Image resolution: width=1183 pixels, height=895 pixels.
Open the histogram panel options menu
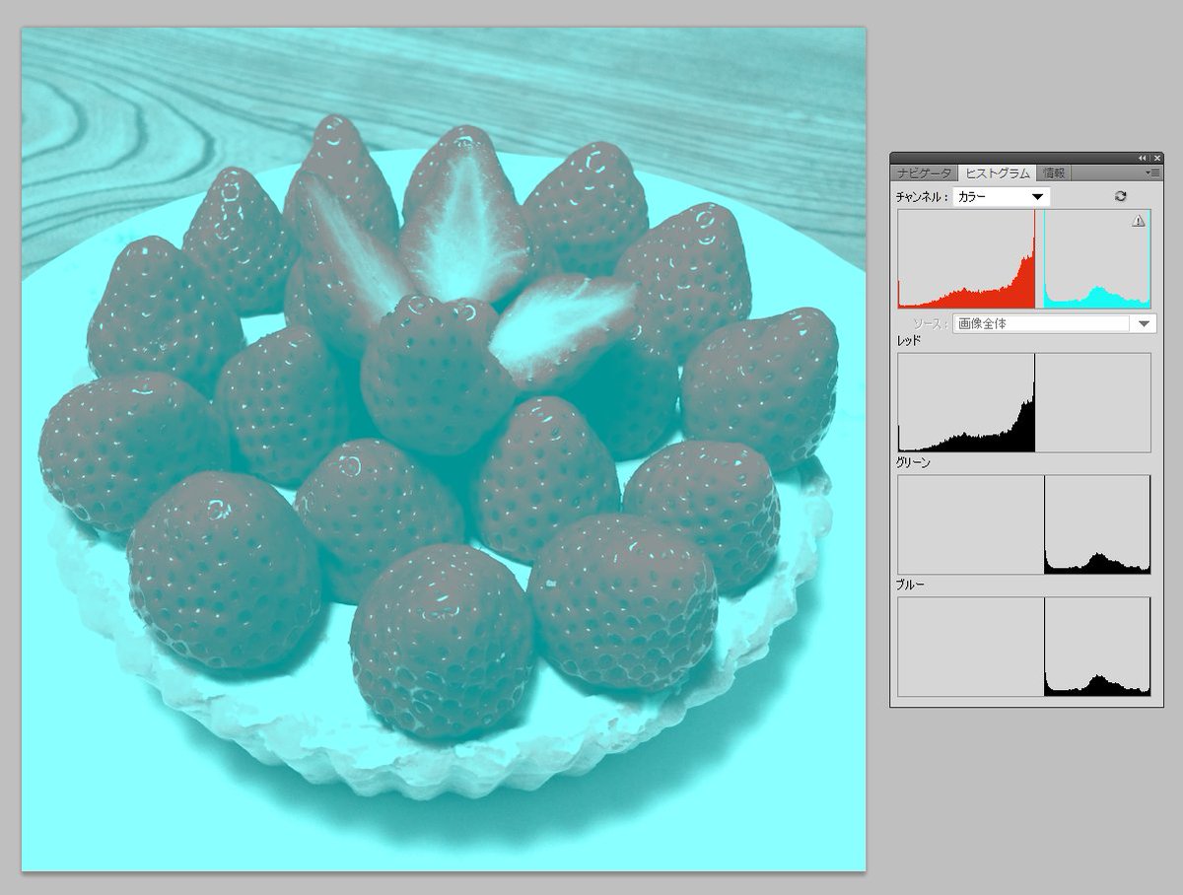[1153, 172]
